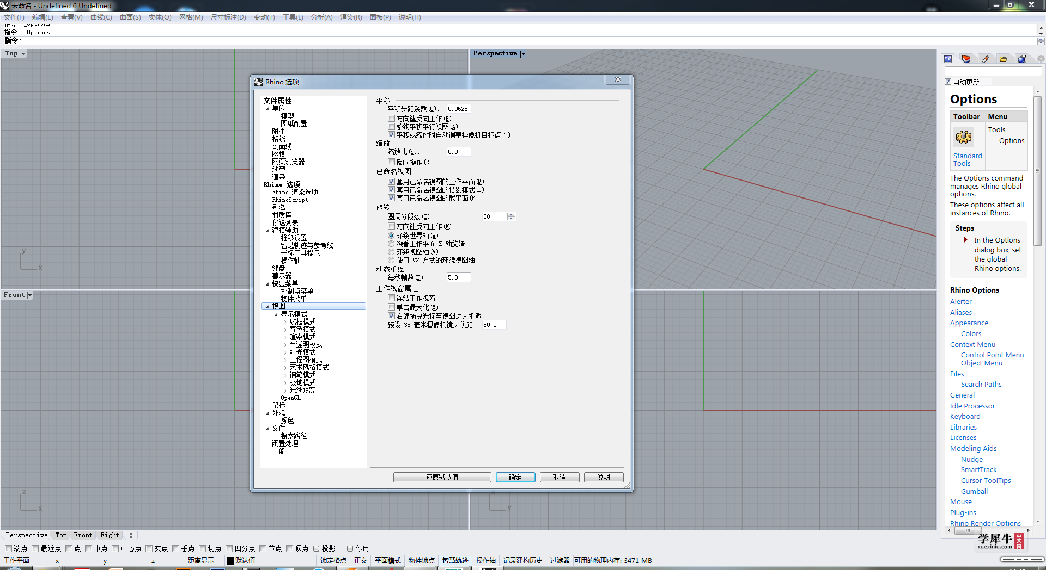Select OpenGL in options tree
This screenshot has width=1046, height=570.
click(290, 398)
